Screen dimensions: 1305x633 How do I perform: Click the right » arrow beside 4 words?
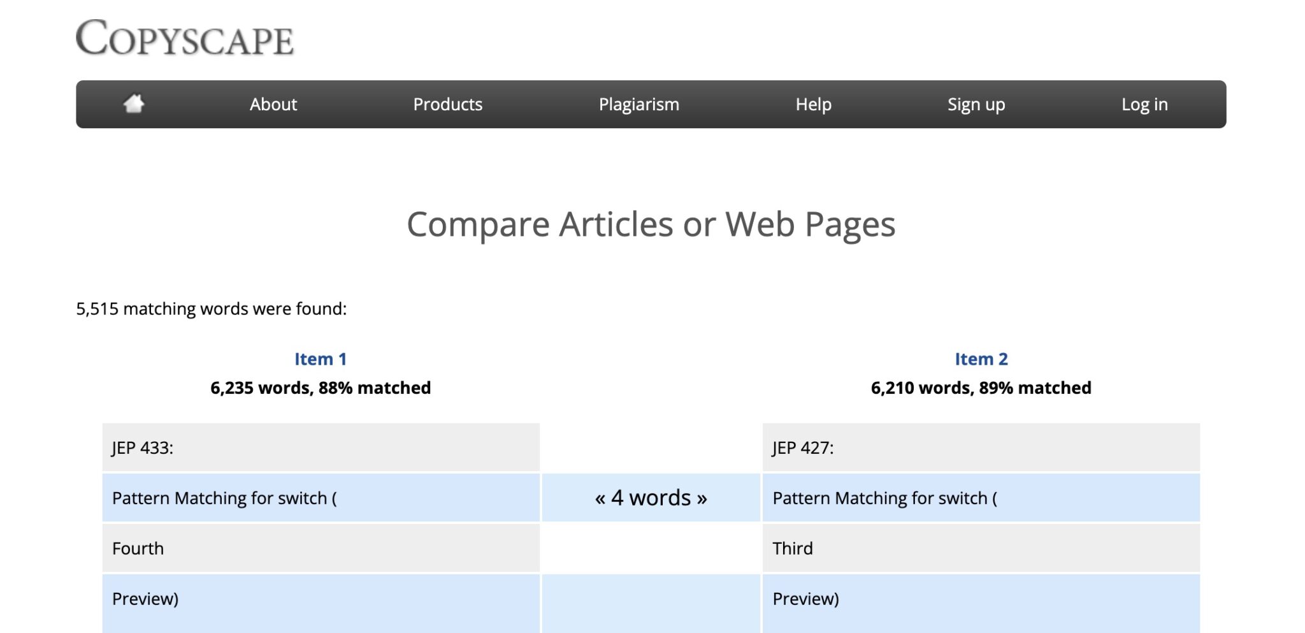coord(702,498)
